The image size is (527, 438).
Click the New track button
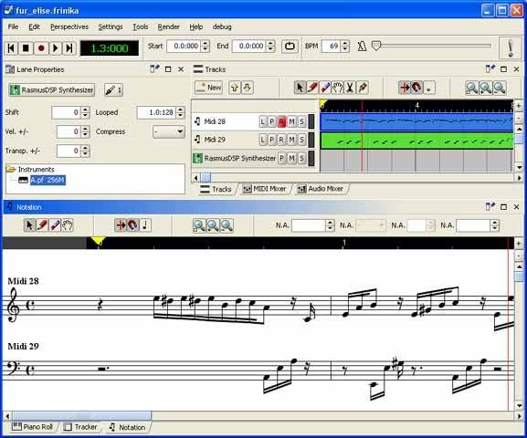pos(208,88)
